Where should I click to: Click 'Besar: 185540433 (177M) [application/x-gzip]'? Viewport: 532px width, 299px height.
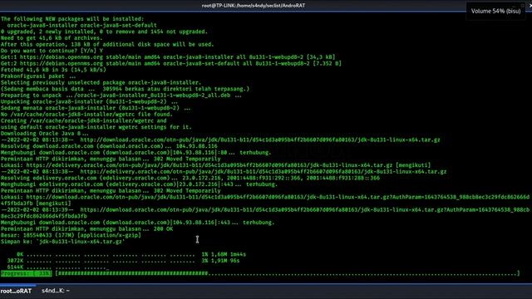point(71,235)
